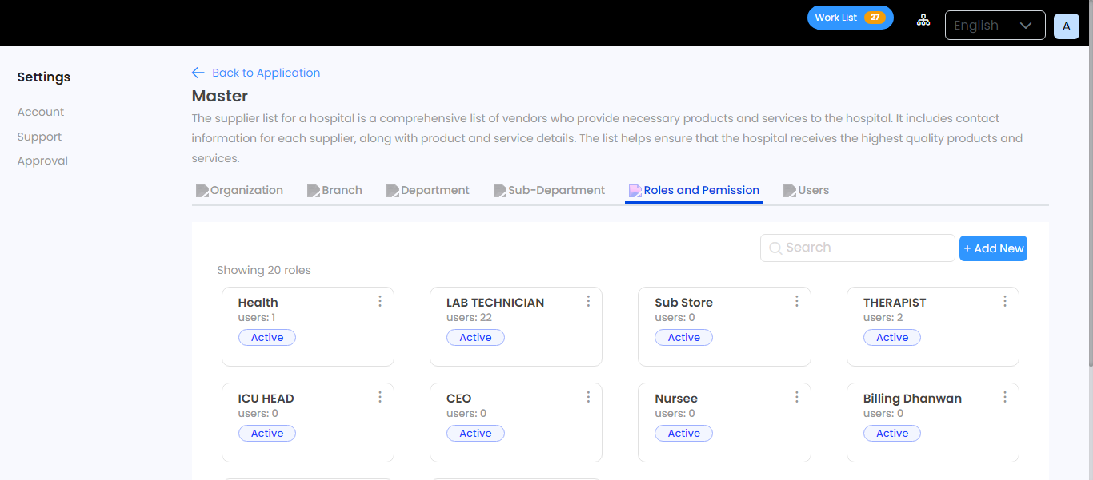
Task: Click Active badge on Nursee card
Action: 684,434
